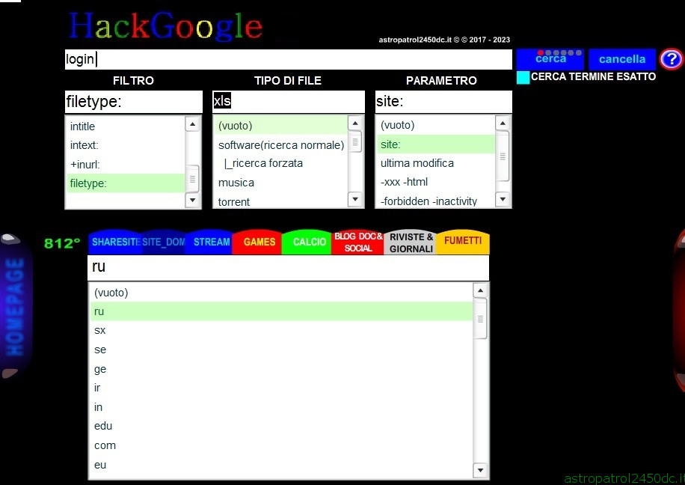
Task: Click the cerca search button
Action: [x=550, y=59]
